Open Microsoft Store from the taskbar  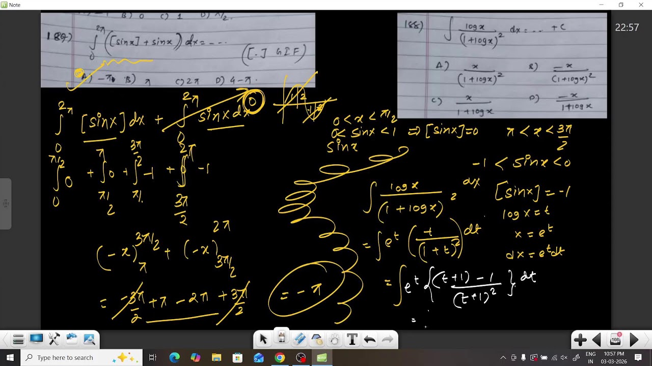click(237, 357)
